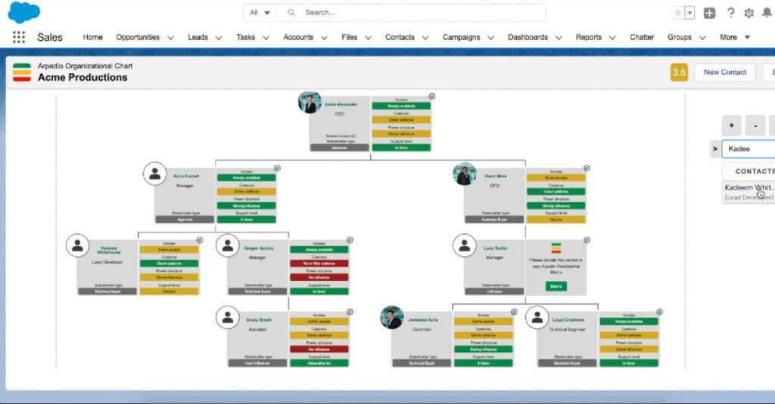Expand the Opportunities tab chevron

click(170, 38)
